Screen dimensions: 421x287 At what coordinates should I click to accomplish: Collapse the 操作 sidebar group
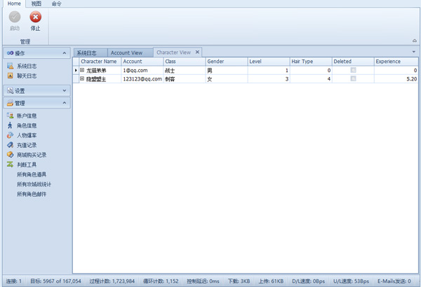tap(65, 53)
